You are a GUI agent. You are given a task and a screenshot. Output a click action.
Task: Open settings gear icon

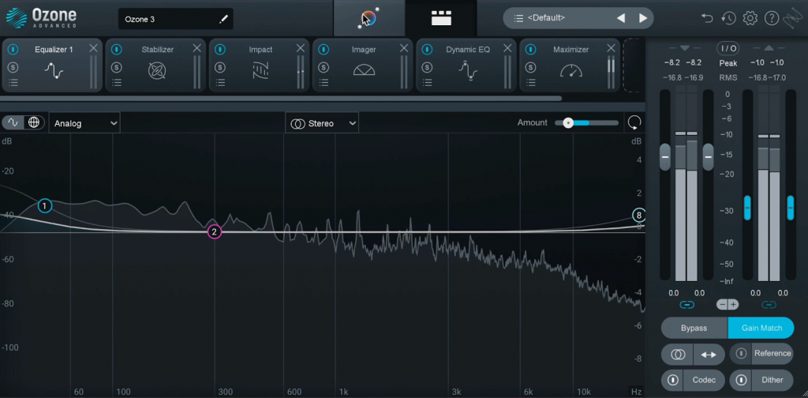click(750, 19)
